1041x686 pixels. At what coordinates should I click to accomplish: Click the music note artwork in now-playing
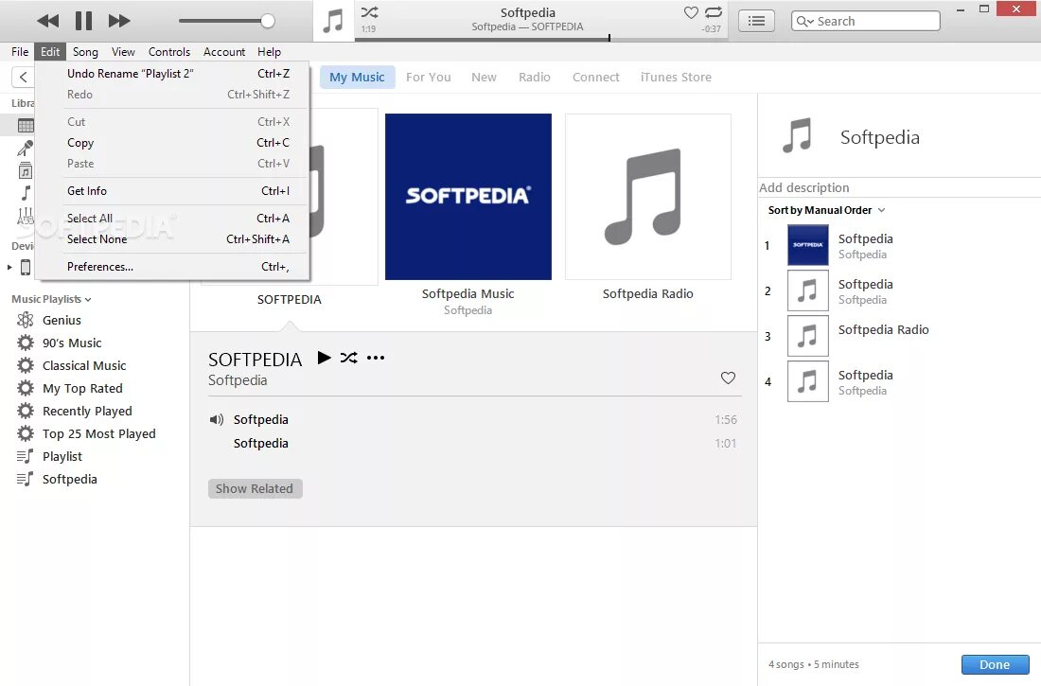tap(332, 21)
